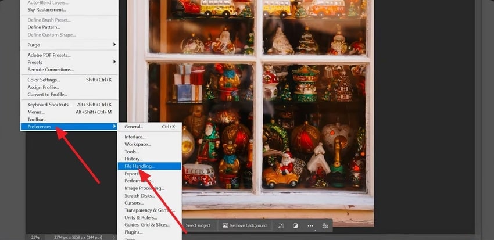The height and width of the screenshot is (240, 494).
Task: Expand the Purge submenu
Action: pyautogui.click(x=69, y=45)
